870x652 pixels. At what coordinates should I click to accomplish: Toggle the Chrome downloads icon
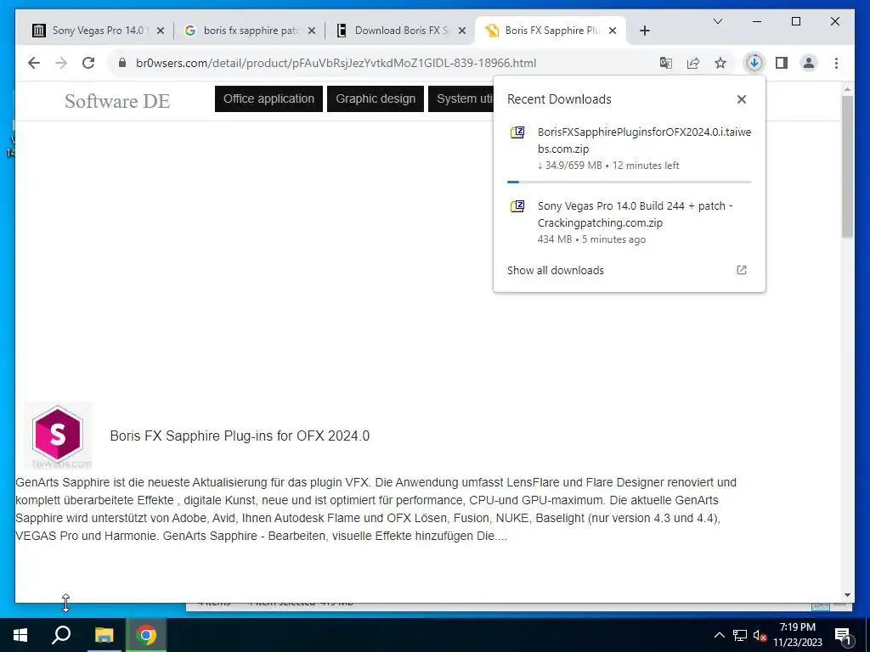pos(754,63)
